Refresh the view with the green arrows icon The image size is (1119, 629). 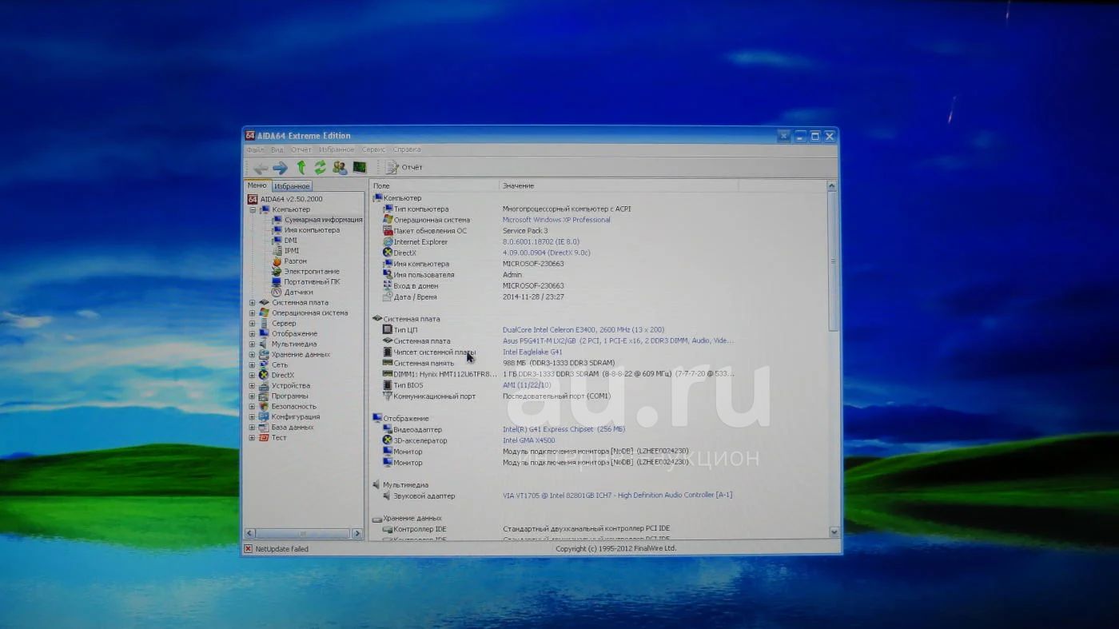(320, 167)
